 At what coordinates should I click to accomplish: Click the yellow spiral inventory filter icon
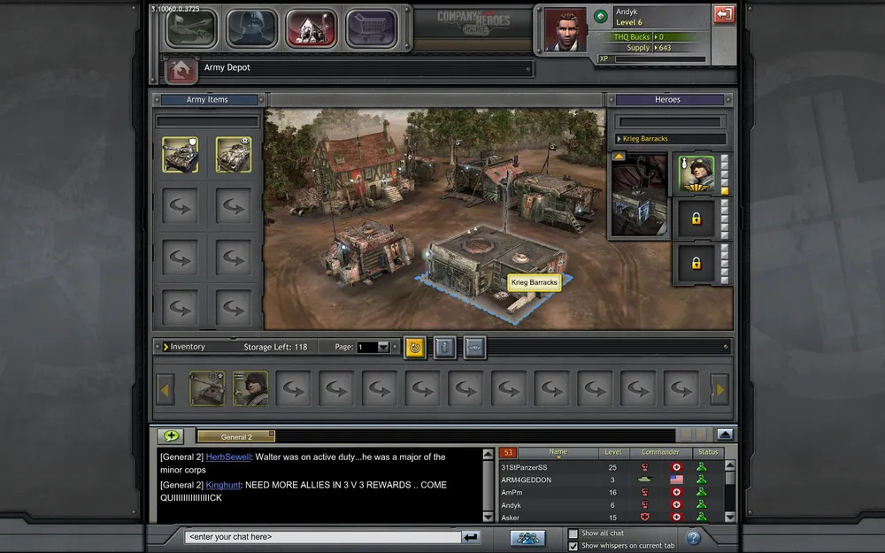pos(415,348)
